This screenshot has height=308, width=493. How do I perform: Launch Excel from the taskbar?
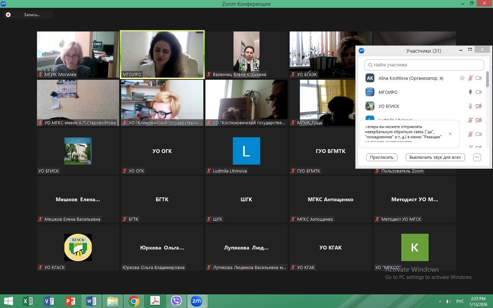[x=28, y=301]
